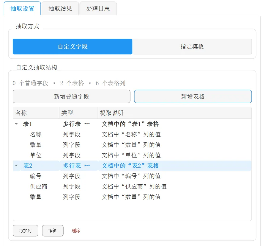Viewport: 263px width, 246px height.
Task: Open the 表2 type ellipsis menu
Action: [87, 166]
